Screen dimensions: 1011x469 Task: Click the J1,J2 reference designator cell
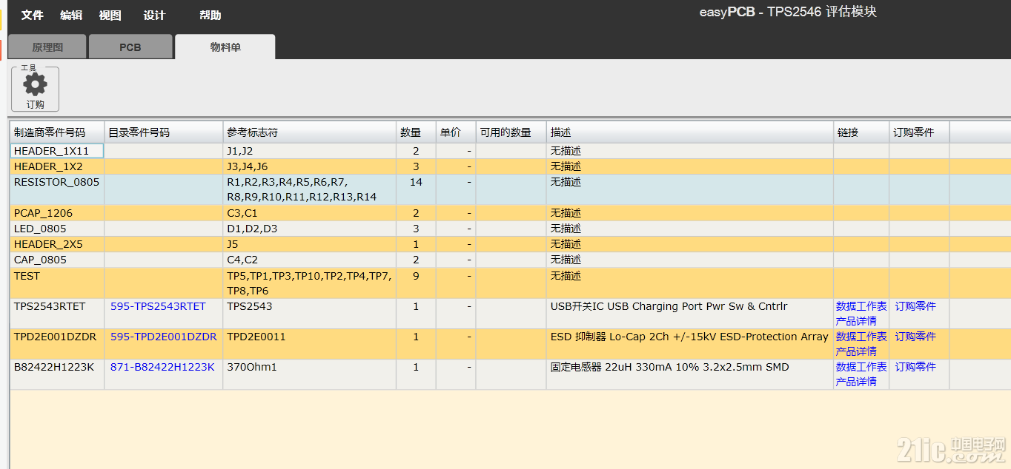(x=310, y=151)
